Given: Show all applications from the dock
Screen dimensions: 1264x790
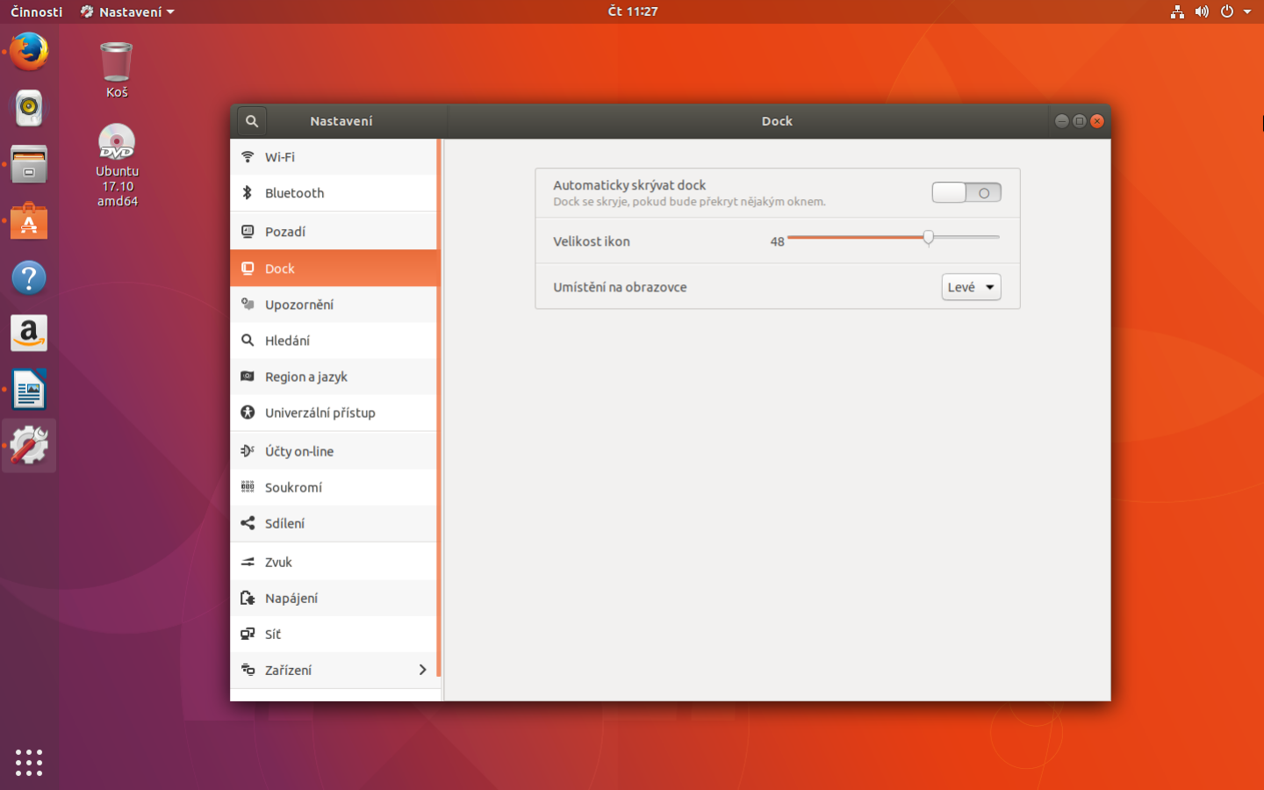Looking at the screenshot, I should 28,763.
